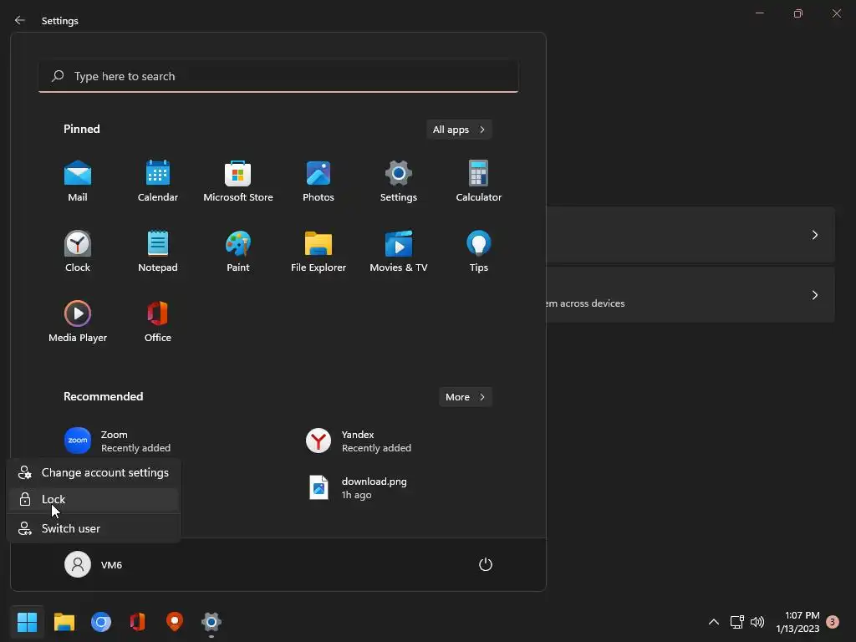This screenshot has width=856, height=642.
Task: Click the network icon in system tray
Action: (737, 622)
